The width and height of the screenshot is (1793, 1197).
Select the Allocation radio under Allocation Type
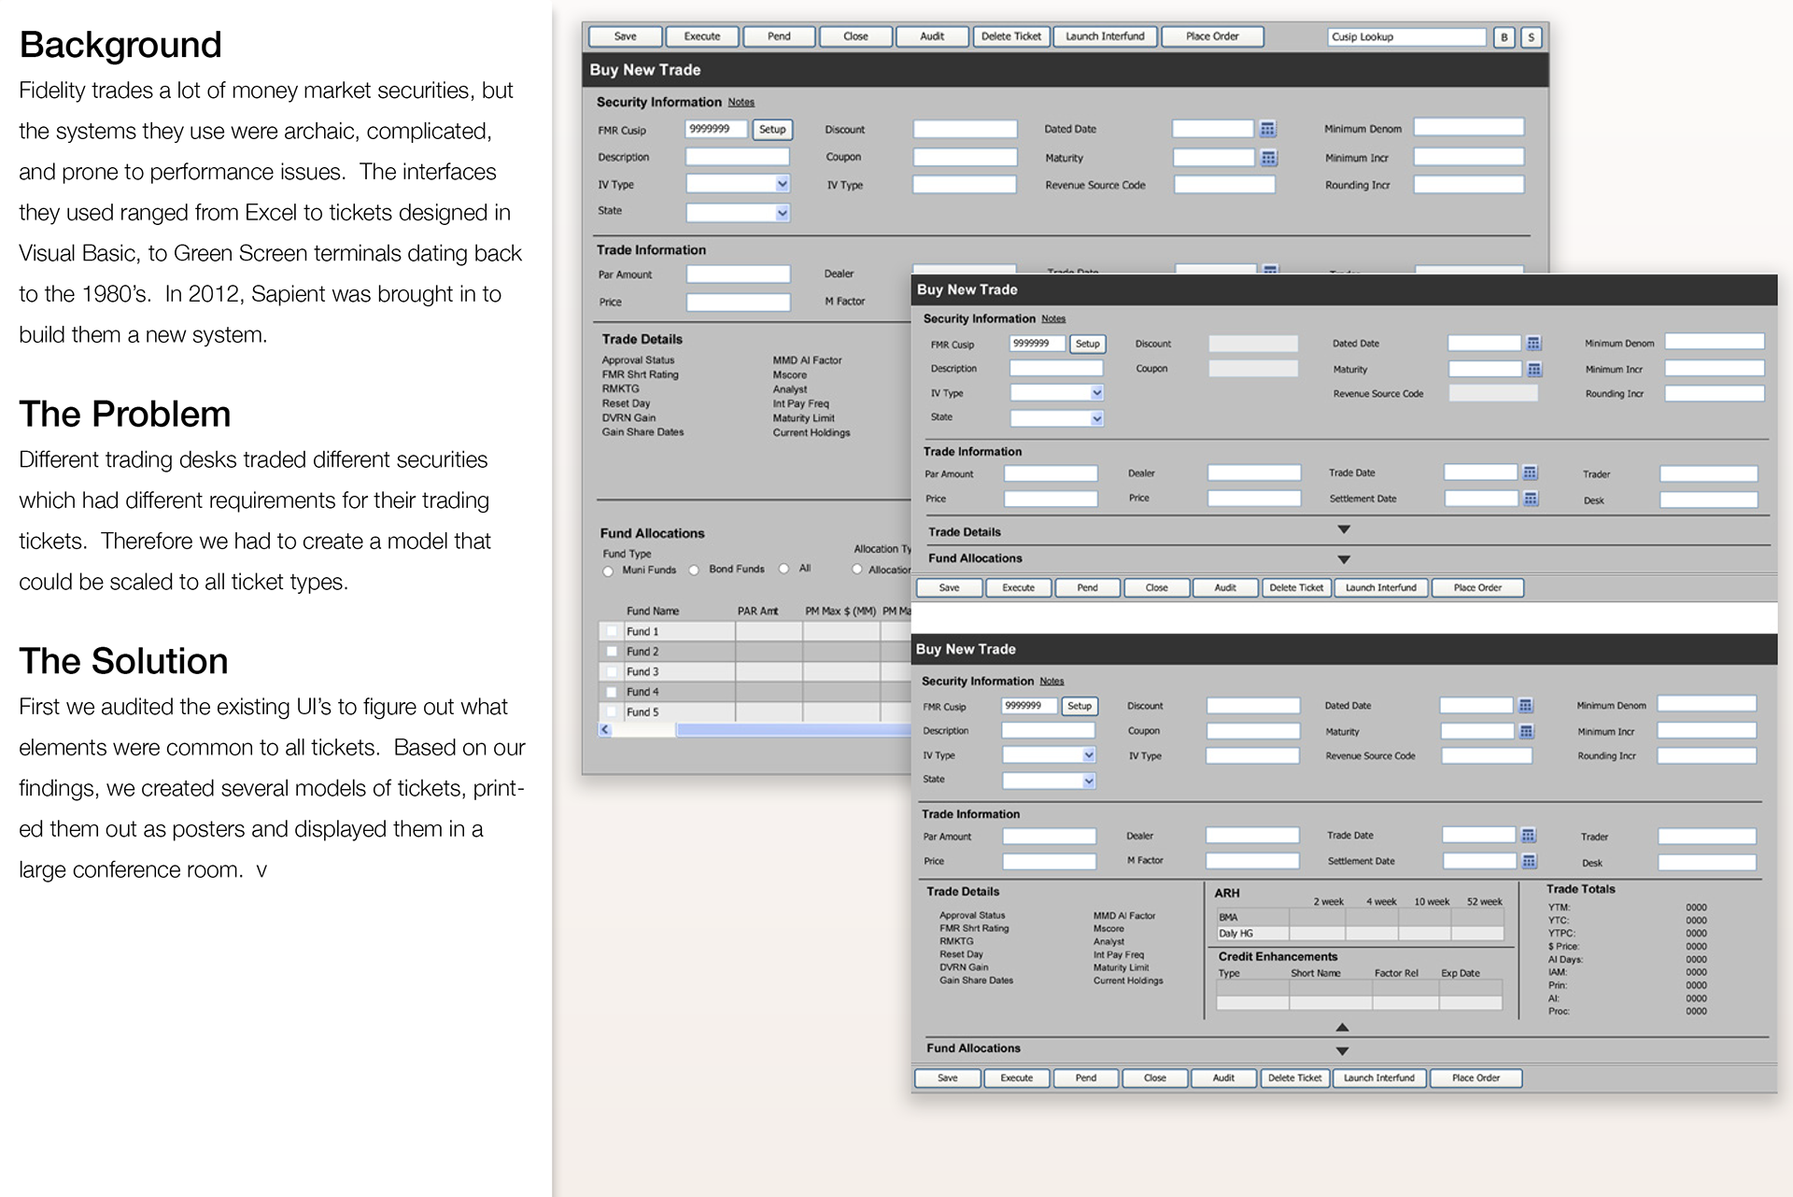click(856, 569)
